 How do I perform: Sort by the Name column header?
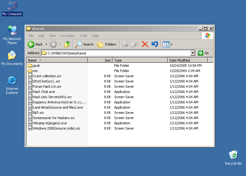tap(57, 60)
